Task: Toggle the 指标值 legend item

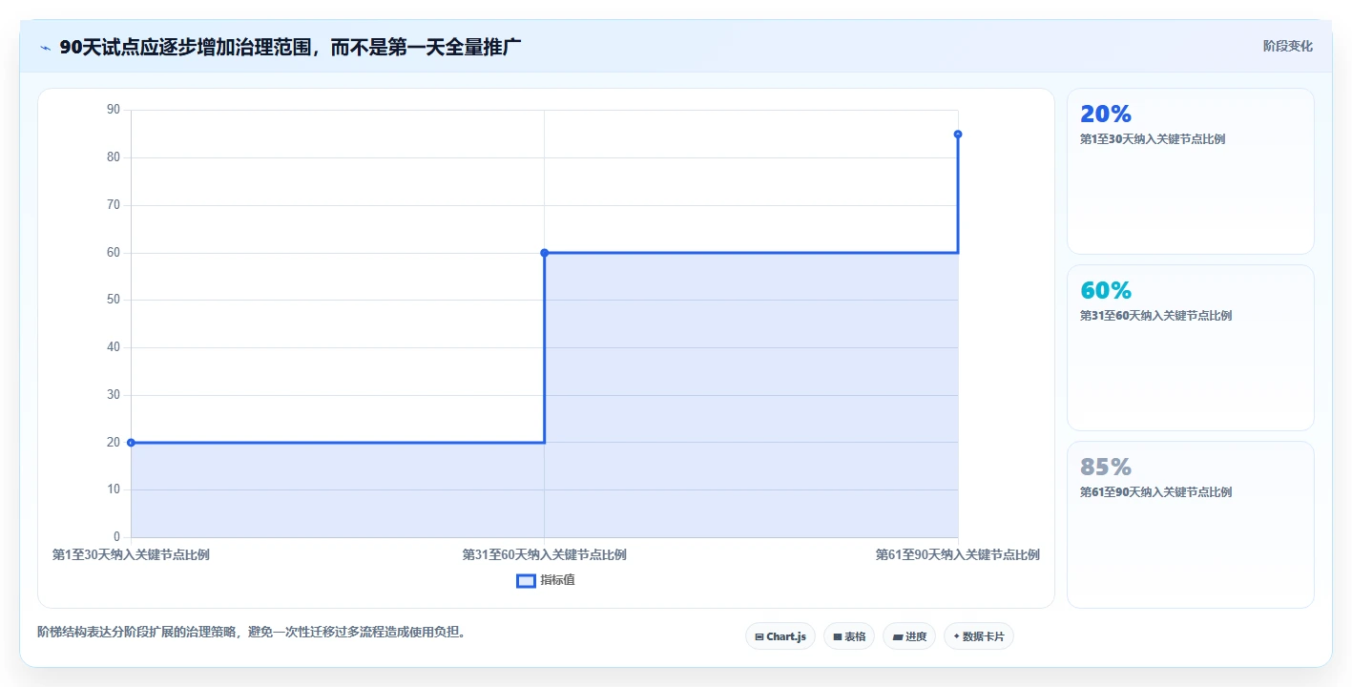Action: tap(546, 580)
